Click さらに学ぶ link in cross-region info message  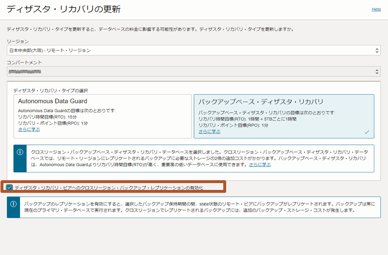click(x=260, y=165)
